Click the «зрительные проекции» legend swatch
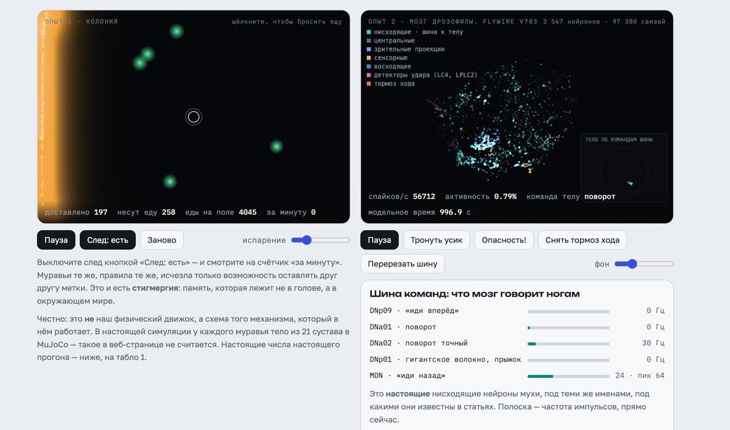730x430 pixels. (x=369, y=49)
